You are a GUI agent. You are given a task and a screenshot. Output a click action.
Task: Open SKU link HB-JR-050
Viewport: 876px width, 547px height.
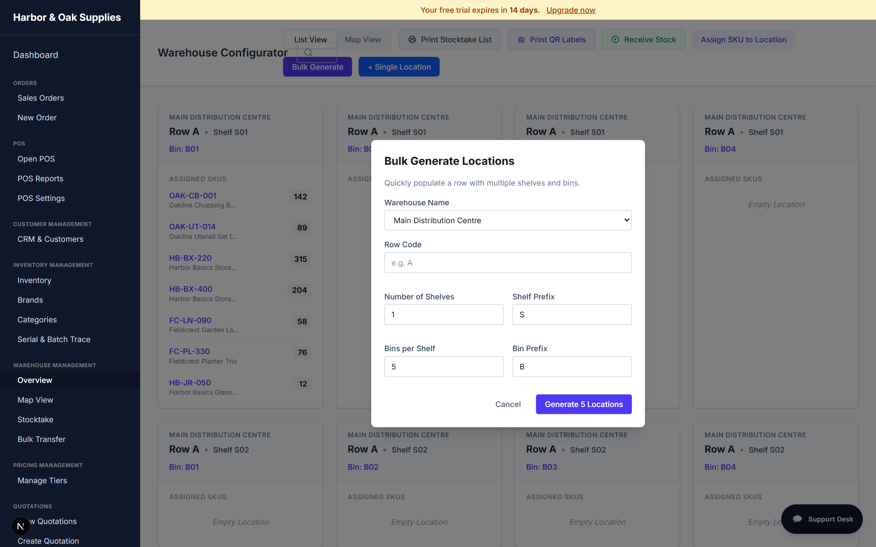click(x=190, y=383)
